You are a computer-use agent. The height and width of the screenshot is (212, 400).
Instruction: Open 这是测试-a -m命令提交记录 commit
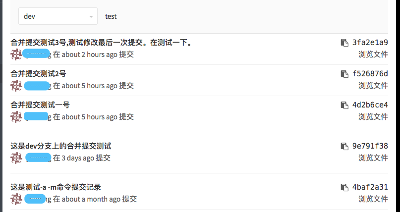pos(56,187)
